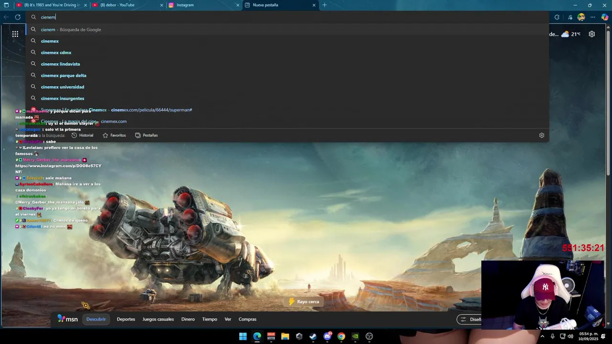Open the Edge profile avatar
Viewport: 612px width, 344px height.
tap(581, 17)
